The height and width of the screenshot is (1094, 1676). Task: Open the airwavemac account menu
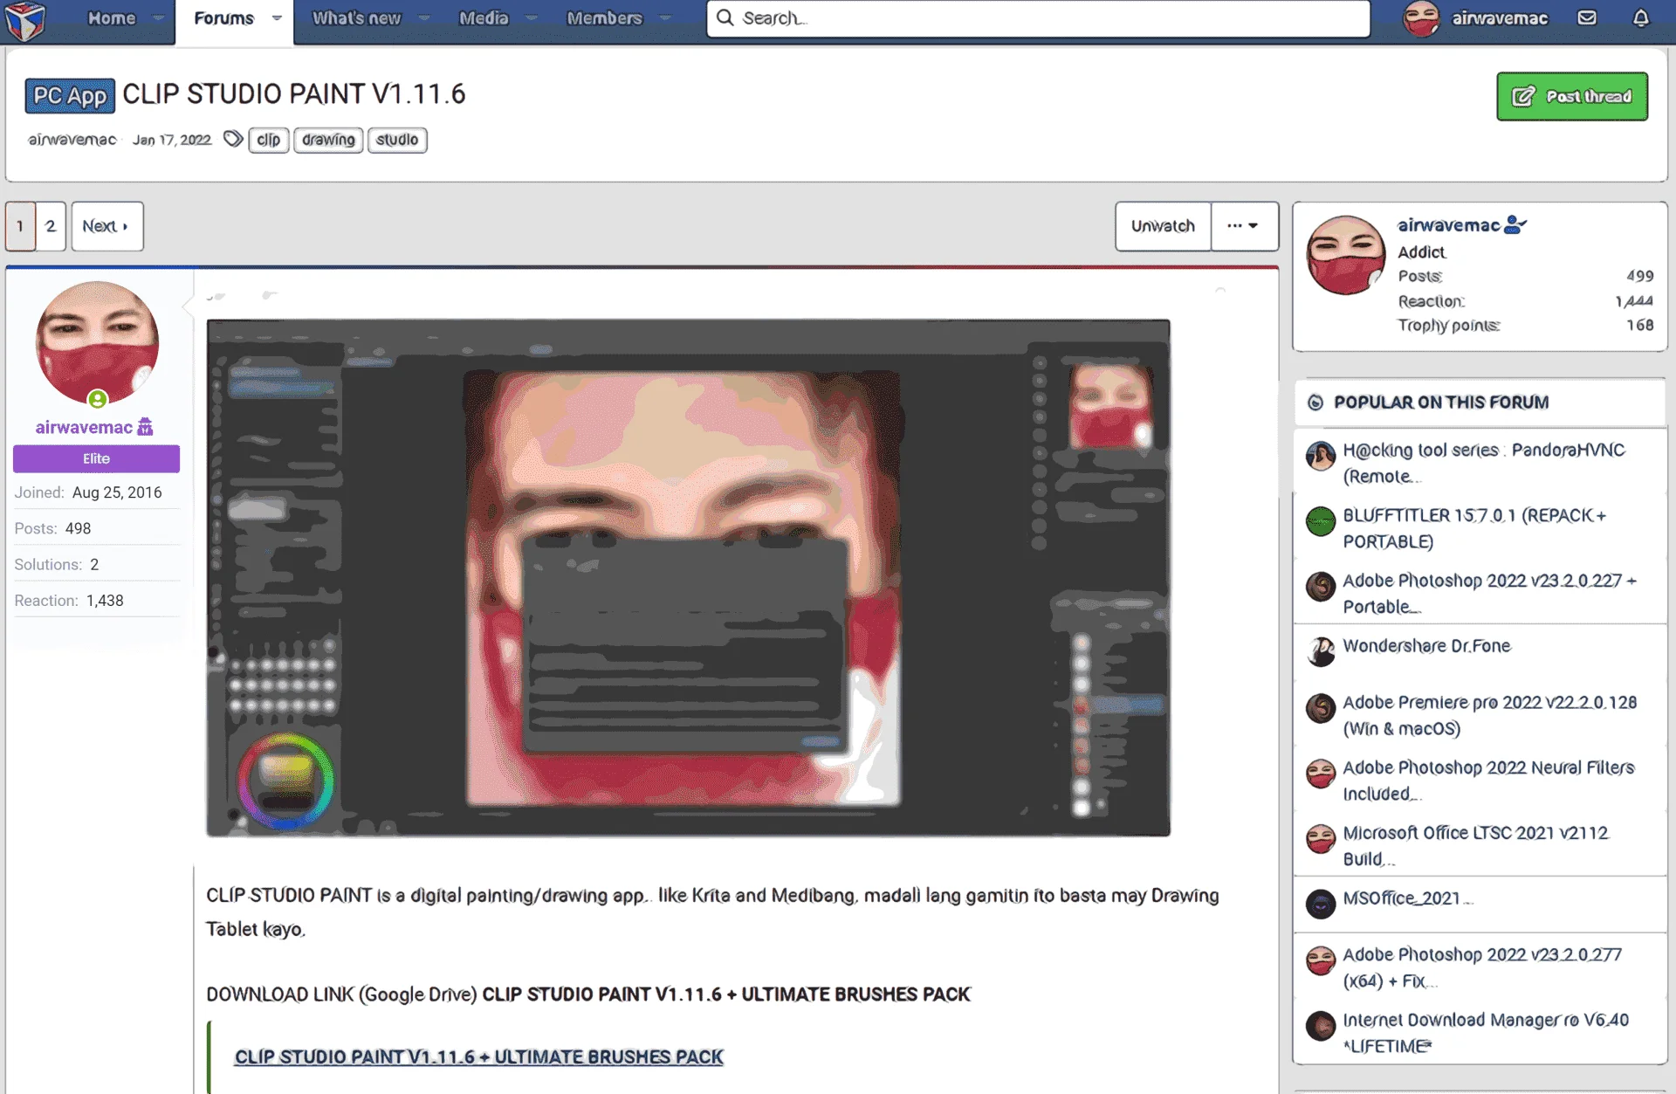click(1475, 18)
